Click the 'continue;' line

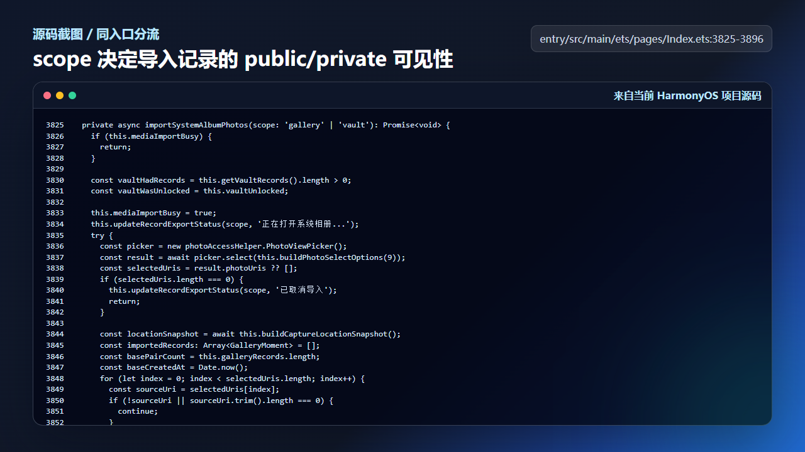138,411
